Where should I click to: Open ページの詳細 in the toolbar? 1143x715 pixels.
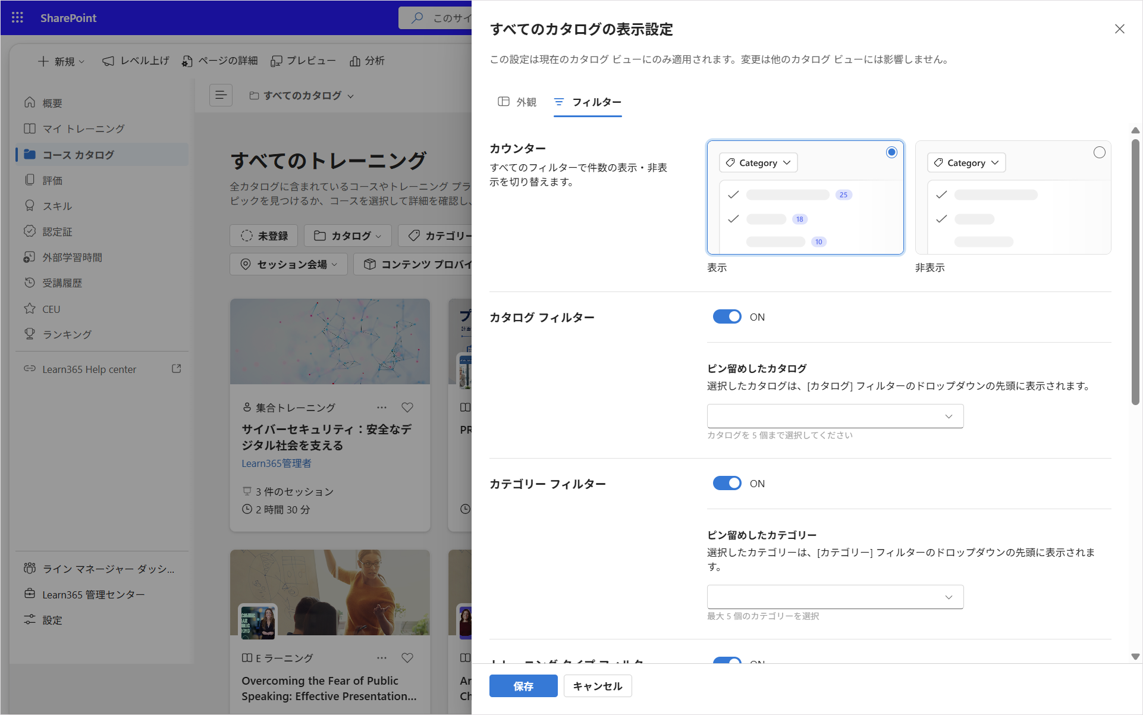click(220, 61)
